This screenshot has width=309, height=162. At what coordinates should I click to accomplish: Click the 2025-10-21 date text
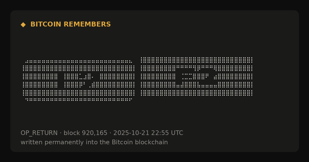point(131,133)
